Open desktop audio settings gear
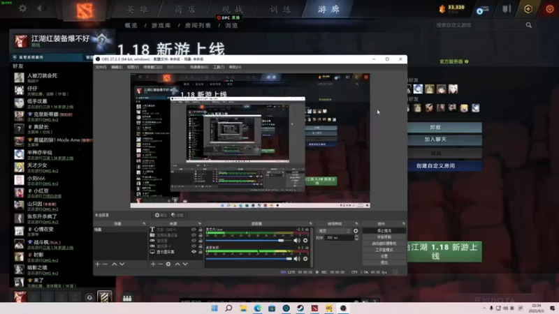 [x=305, y=259]
